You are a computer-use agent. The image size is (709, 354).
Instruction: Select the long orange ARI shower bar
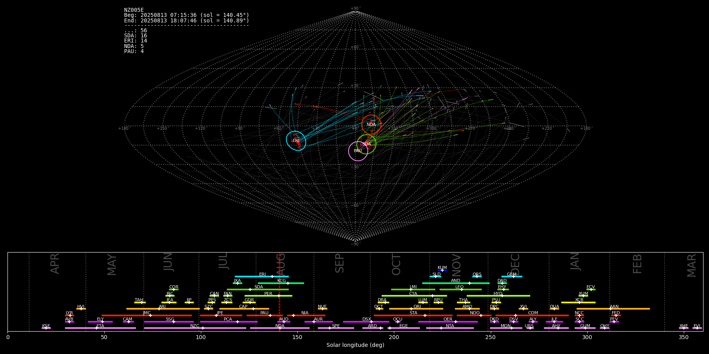(163, 309)
